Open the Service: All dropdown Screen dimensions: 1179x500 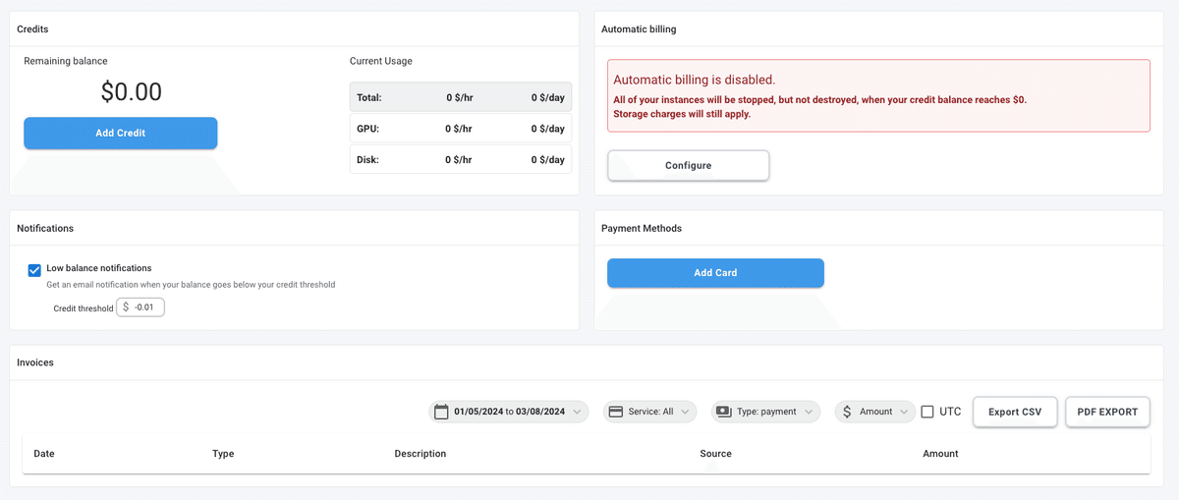click(650, 412)
